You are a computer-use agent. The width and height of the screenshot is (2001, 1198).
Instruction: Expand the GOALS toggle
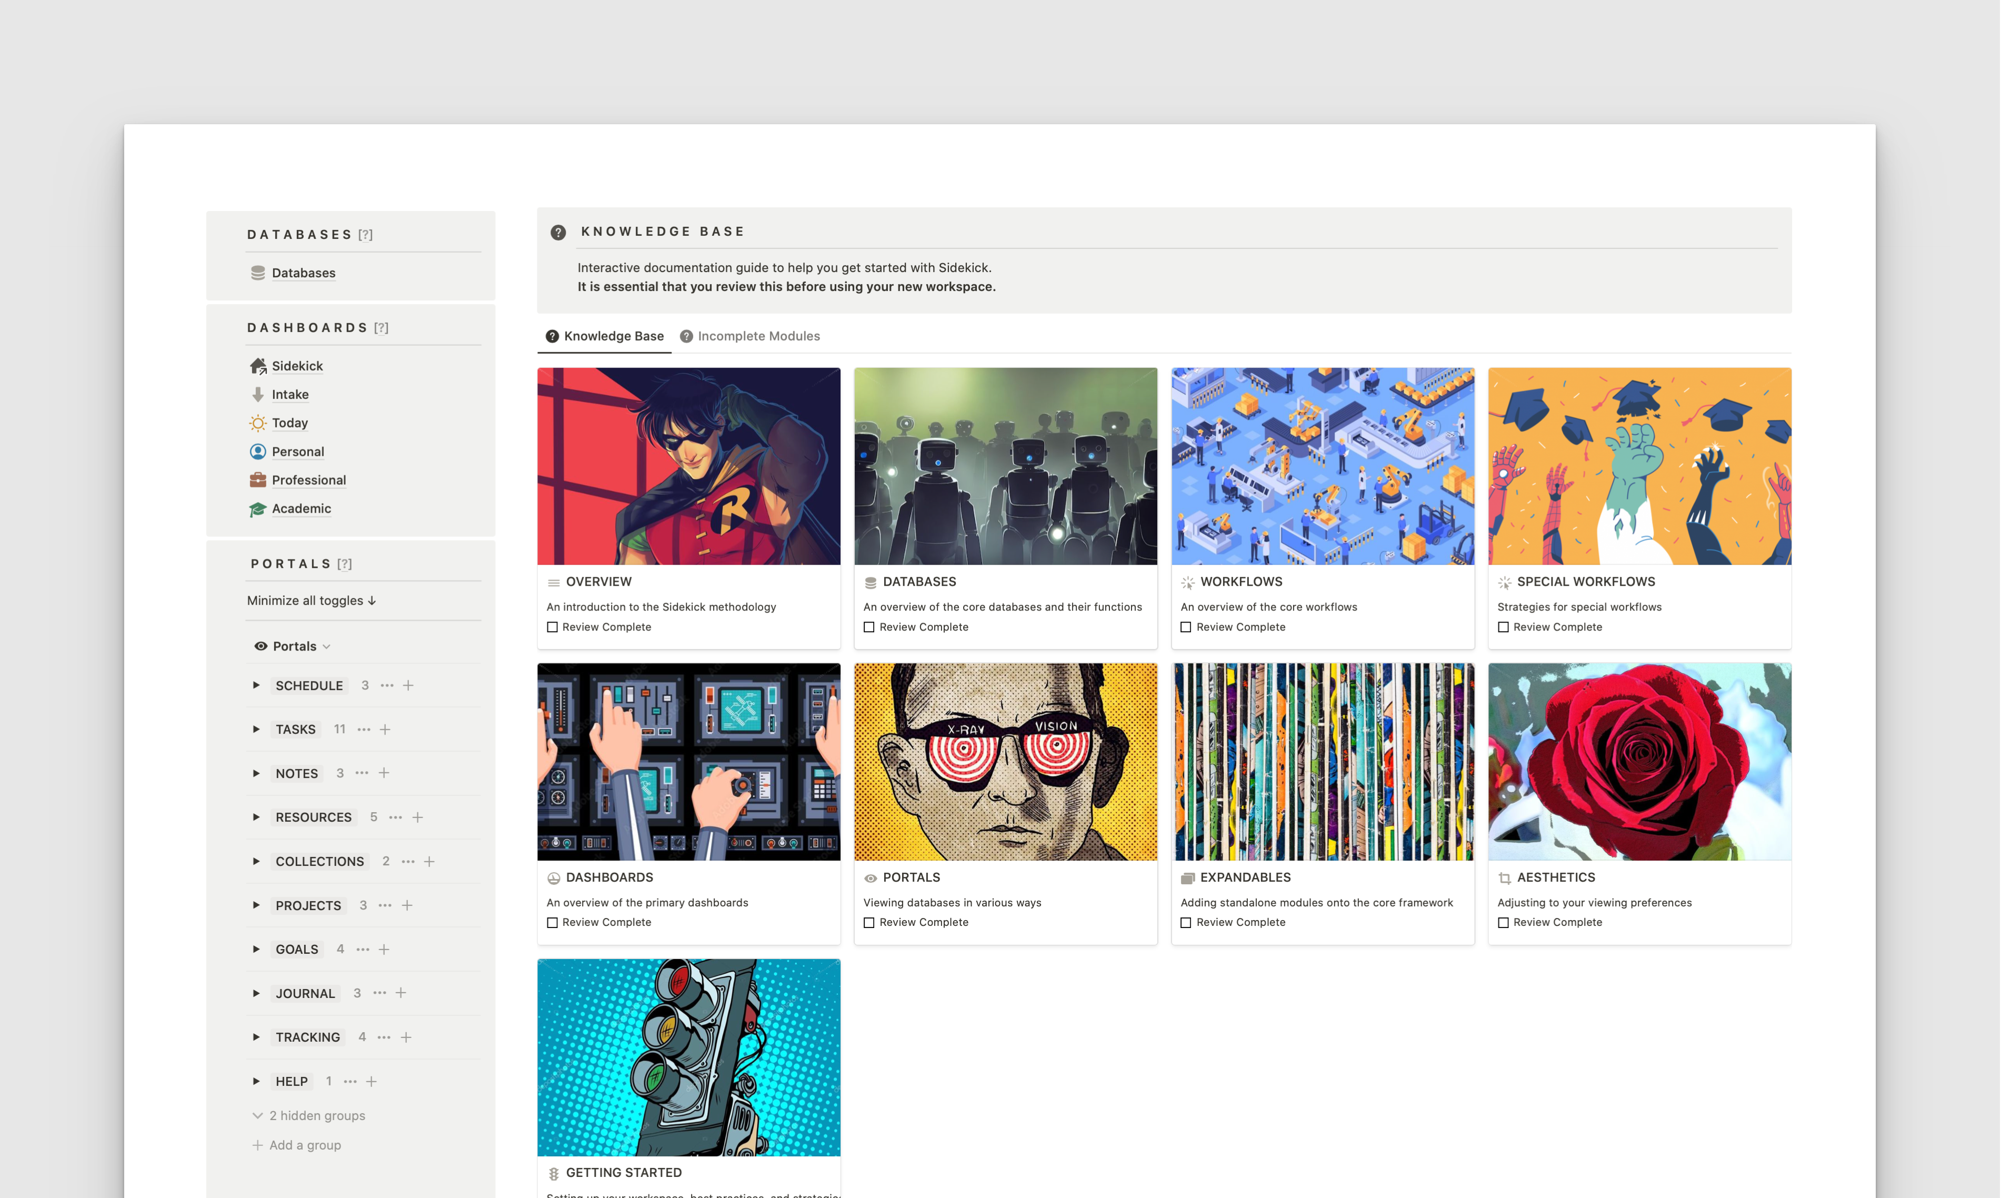pos(256,950)
